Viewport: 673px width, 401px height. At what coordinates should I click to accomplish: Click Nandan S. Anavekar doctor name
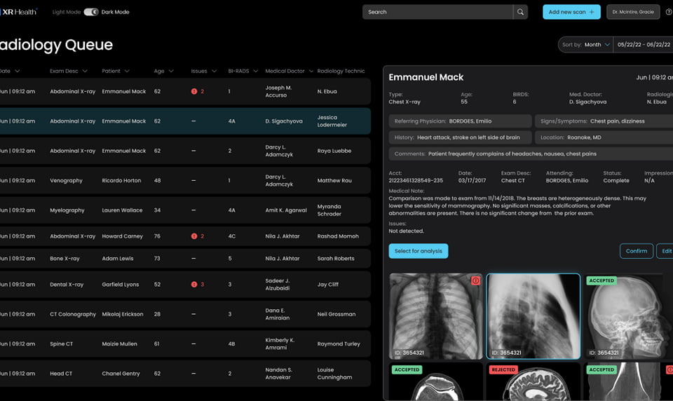click(x=278, y=374)
